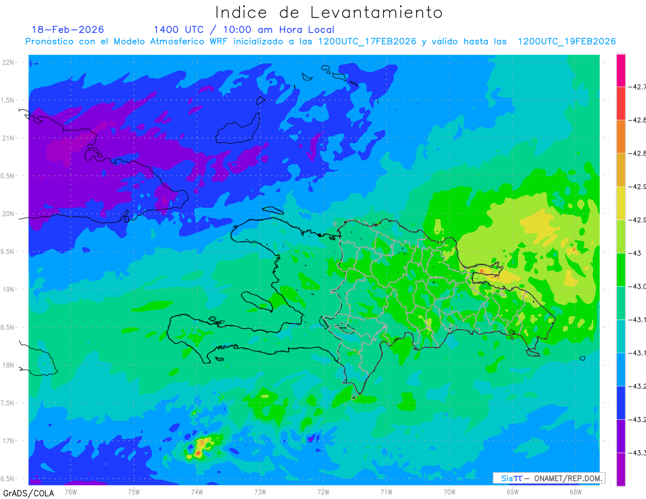This screenshot has width=646, height=499.
Task: Click the '17N' latitude label
Action: (9, 441)
